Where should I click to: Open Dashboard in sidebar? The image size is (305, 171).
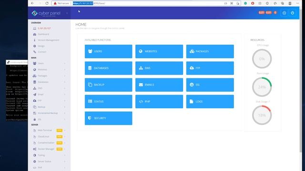(x=43, y=34)
